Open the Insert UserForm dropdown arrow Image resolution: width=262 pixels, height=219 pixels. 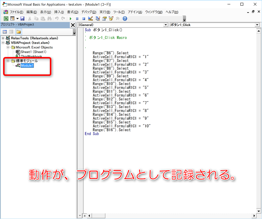pos(17,19)
